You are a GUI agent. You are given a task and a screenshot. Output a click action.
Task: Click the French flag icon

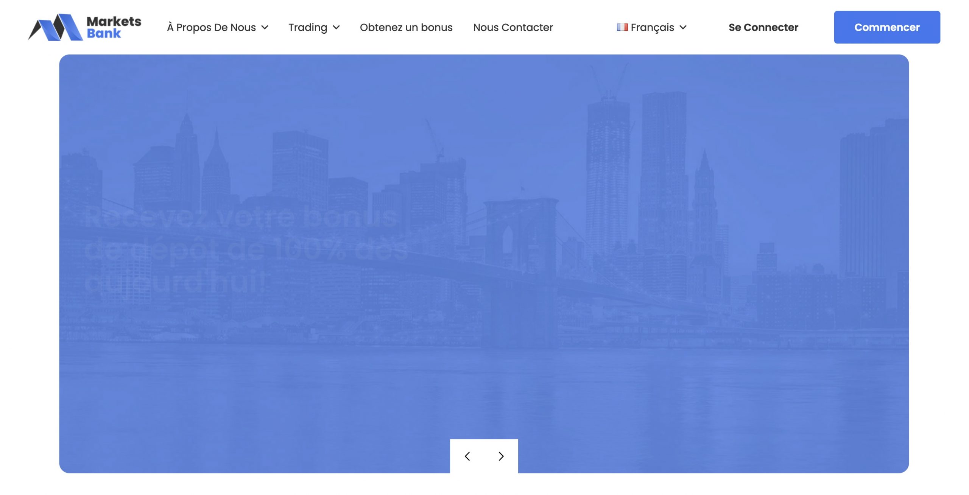pyautogui.click(x=622, y=27)
